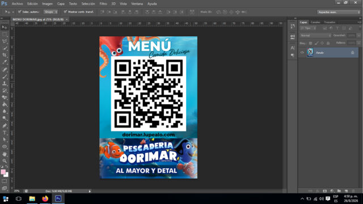Toggle Quick Mask mode icon
This screenshot has width=363, height=204.
point(5,181)
